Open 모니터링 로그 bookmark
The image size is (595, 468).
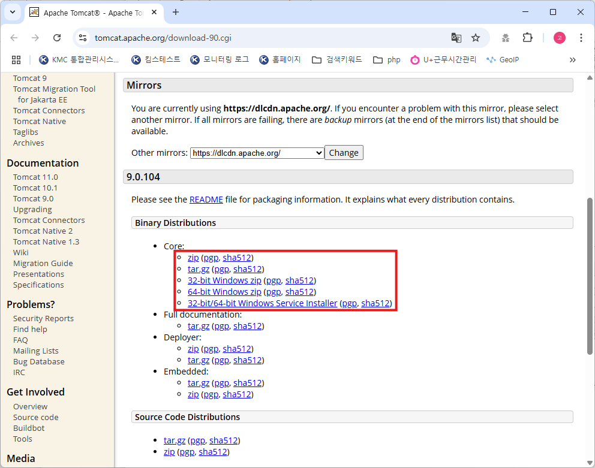tap(220, 59)
